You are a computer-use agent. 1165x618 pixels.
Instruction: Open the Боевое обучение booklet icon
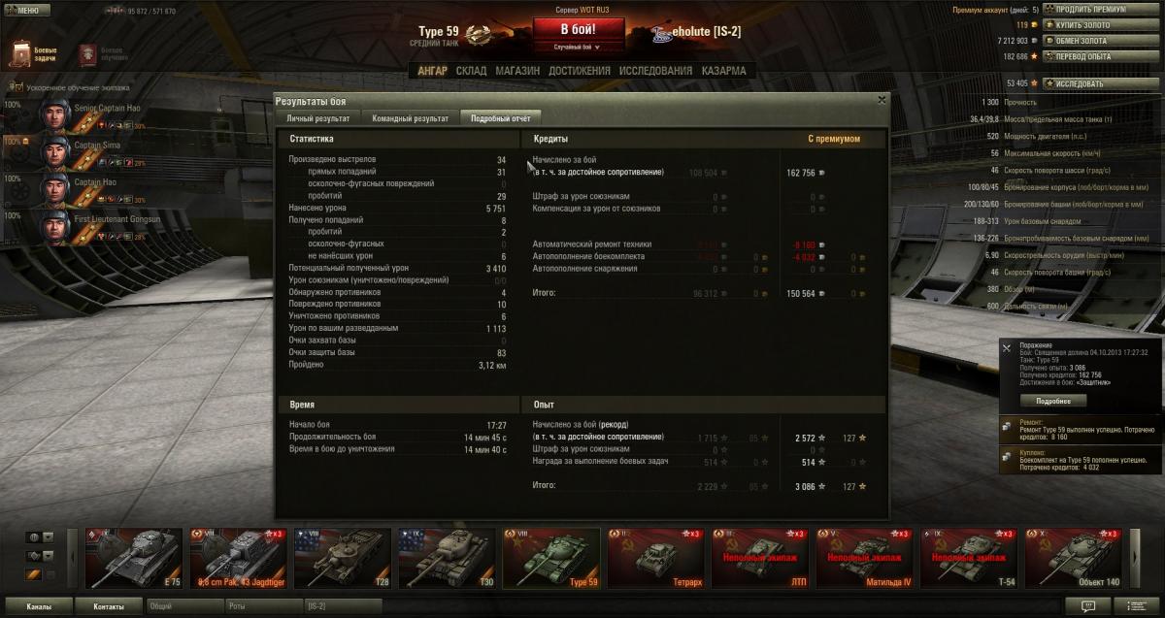coord(87,53)
